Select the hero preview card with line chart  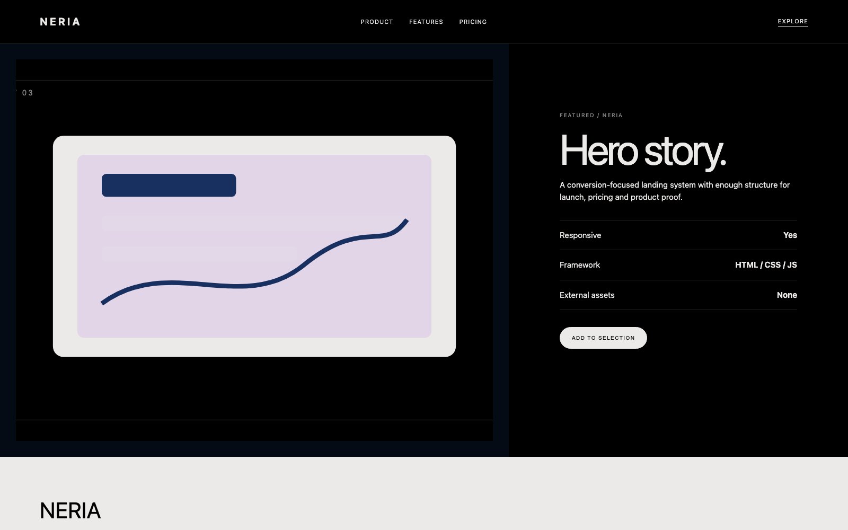(x=254, y=246)
